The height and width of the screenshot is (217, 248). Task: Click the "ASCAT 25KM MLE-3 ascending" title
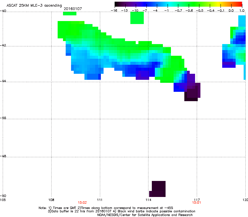34,6
